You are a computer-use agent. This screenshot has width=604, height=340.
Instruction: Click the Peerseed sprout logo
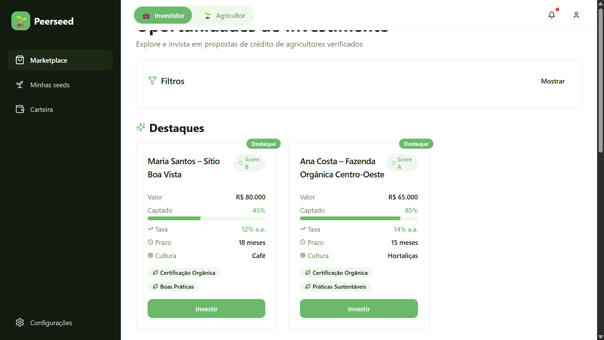tap(21, 21)
